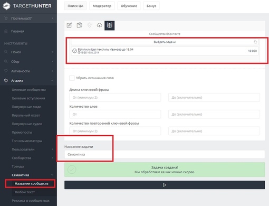
Task: Go to Главная in sidebar
Action: pyautogui.click(x=18, y=31)
